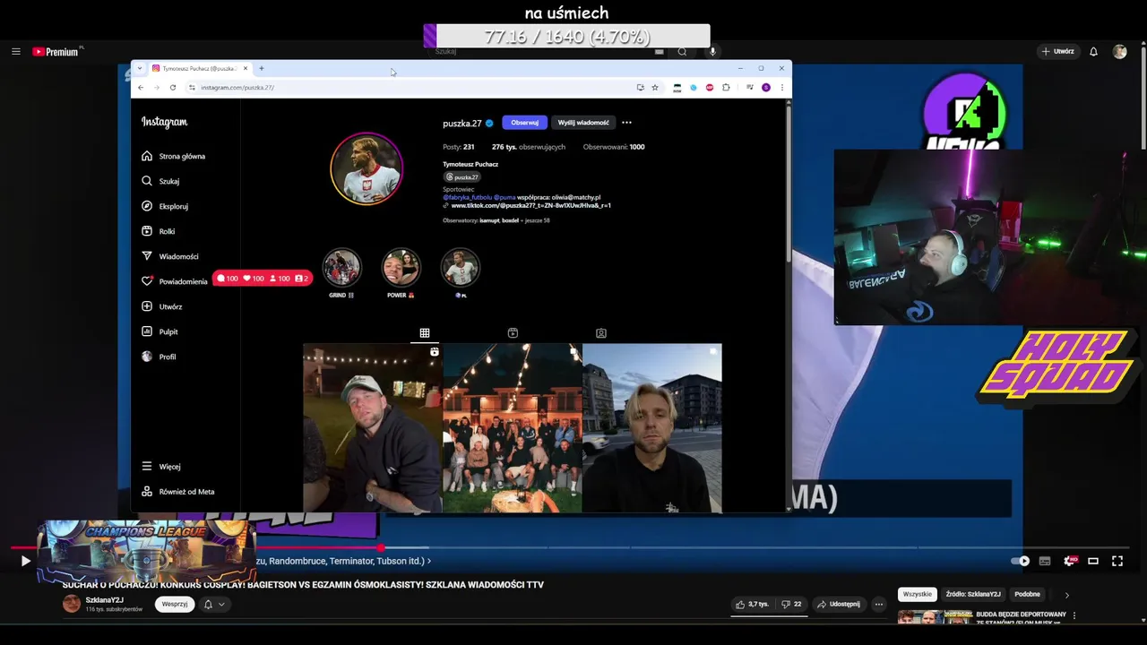Start YouTube voice search with the microphone
The width and height of the screenshot is (1147, 645).
(x=713, y=52)
